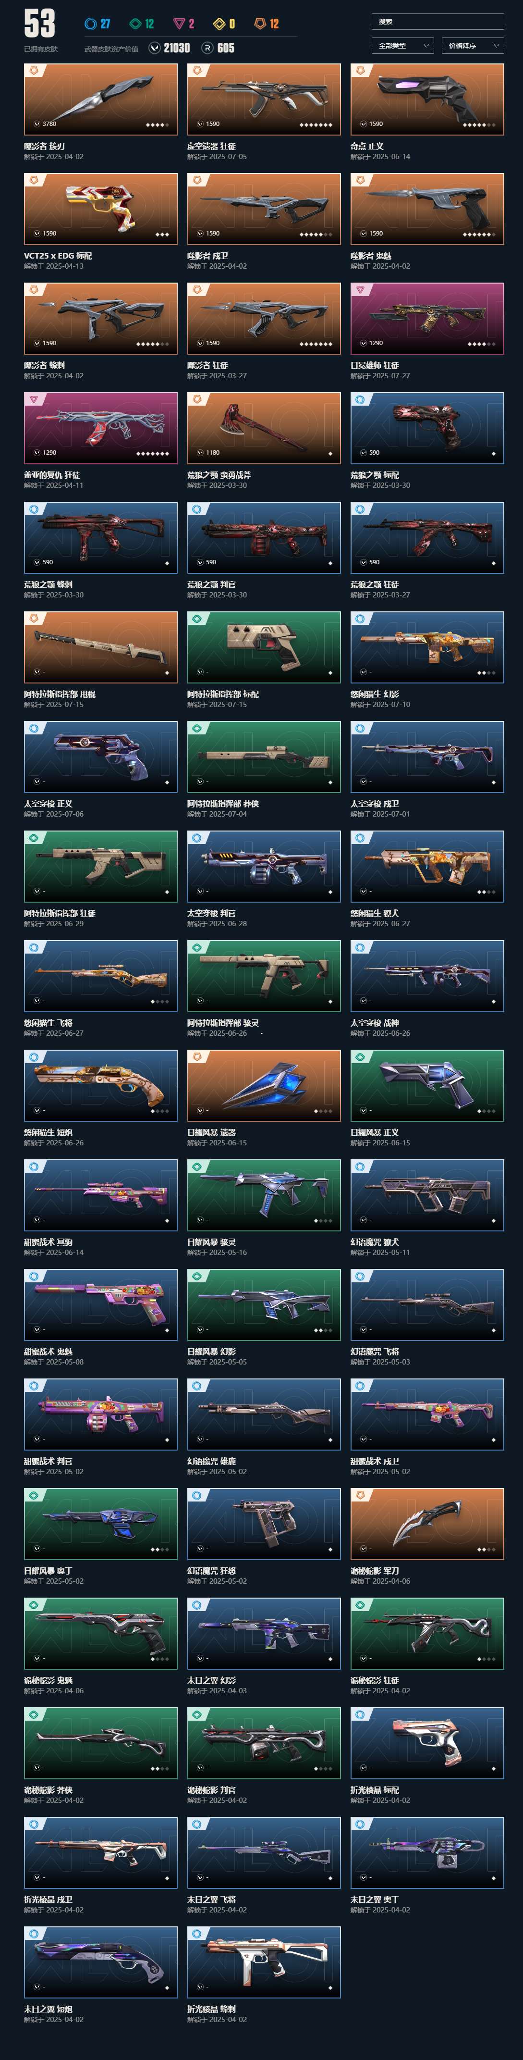Screen dimensions: 523x2060
Task: Select the 荒狼之颚 蛮勇战斧 axe thumbnail
Action: coord(264,428)
